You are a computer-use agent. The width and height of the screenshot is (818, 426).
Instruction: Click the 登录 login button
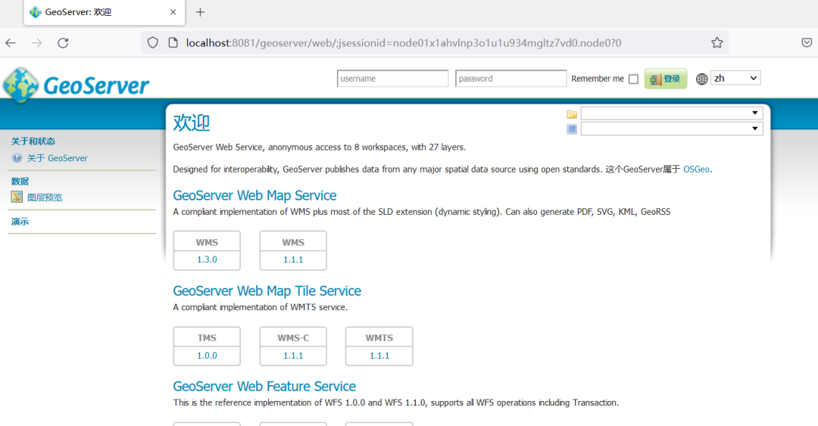tap(666, 79)
